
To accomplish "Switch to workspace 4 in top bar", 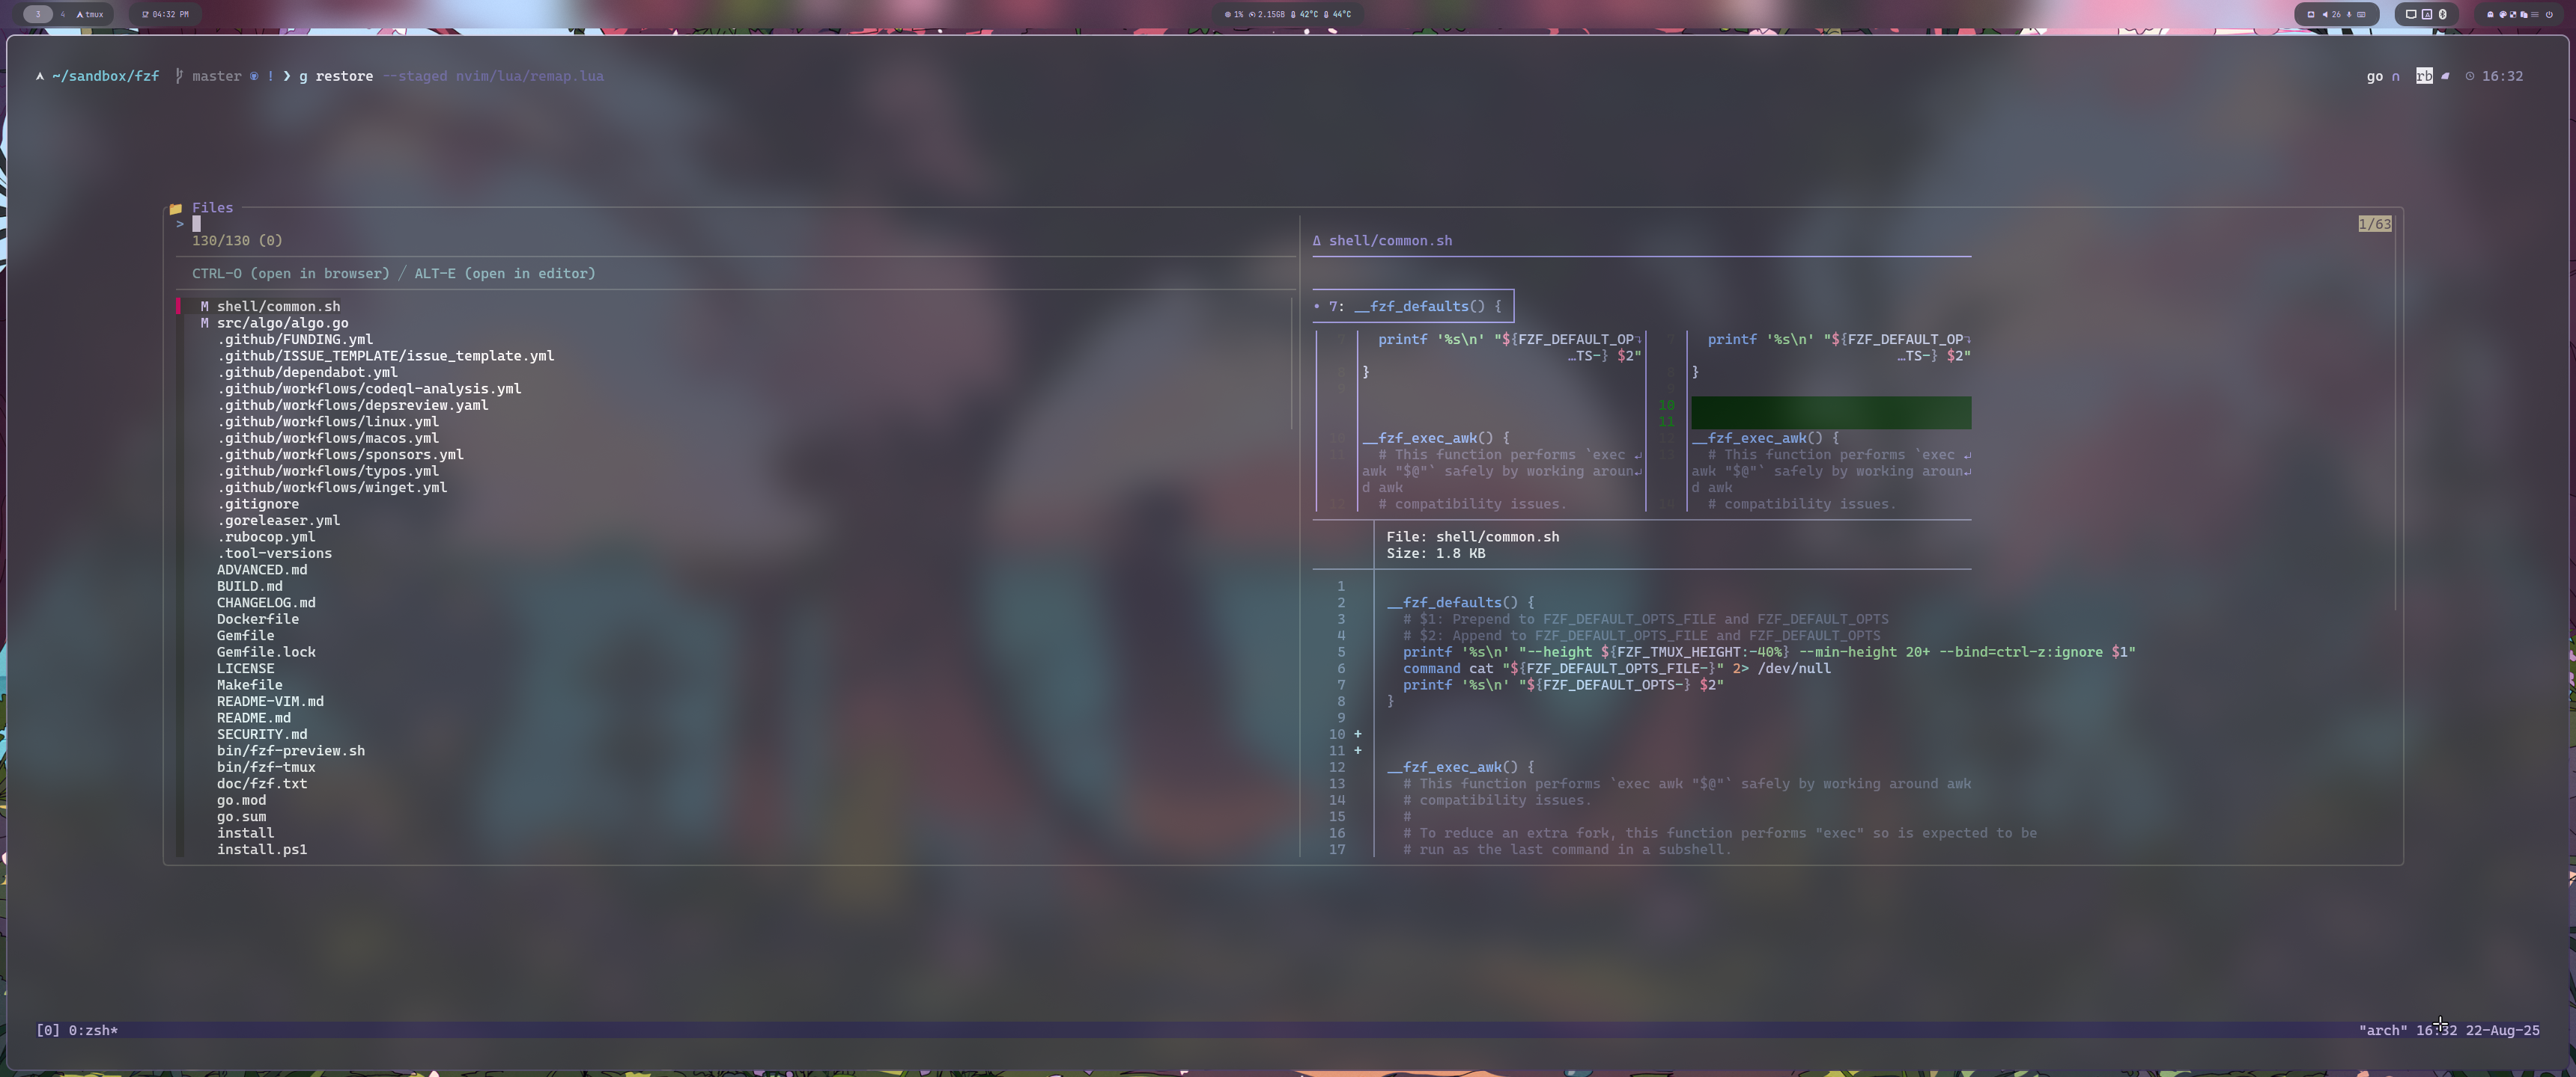I will (x=62, y=14).
